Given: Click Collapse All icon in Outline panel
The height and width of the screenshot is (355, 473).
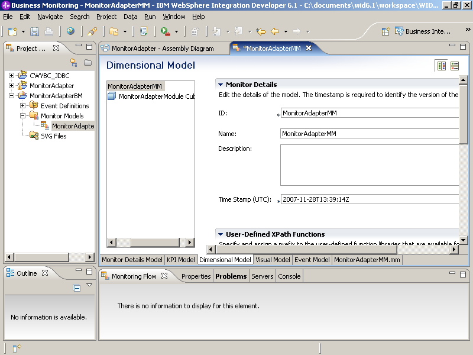Looking at the screenshot, I should [x=77, y=288].
